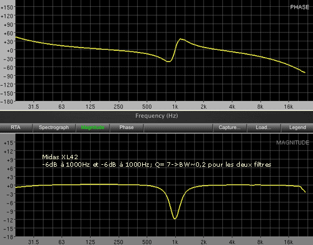
Task: Click the -12 magnitude scale label
Action: pos(8,220)
